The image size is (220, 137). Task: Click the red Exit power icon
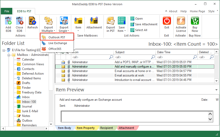coord(167,21)
